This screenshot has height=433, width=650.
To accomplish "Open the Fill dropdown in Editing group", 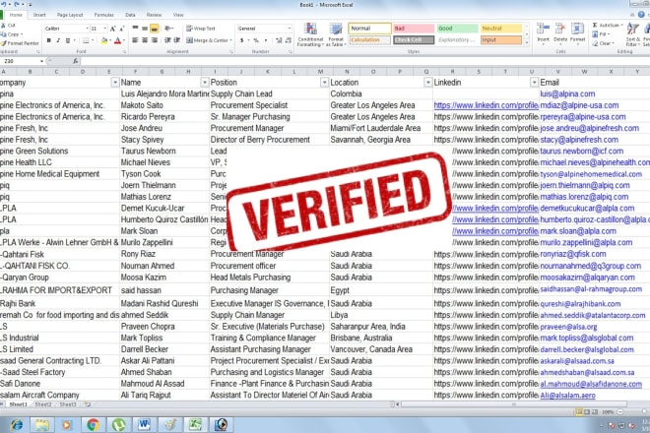I will click(601, 34).
